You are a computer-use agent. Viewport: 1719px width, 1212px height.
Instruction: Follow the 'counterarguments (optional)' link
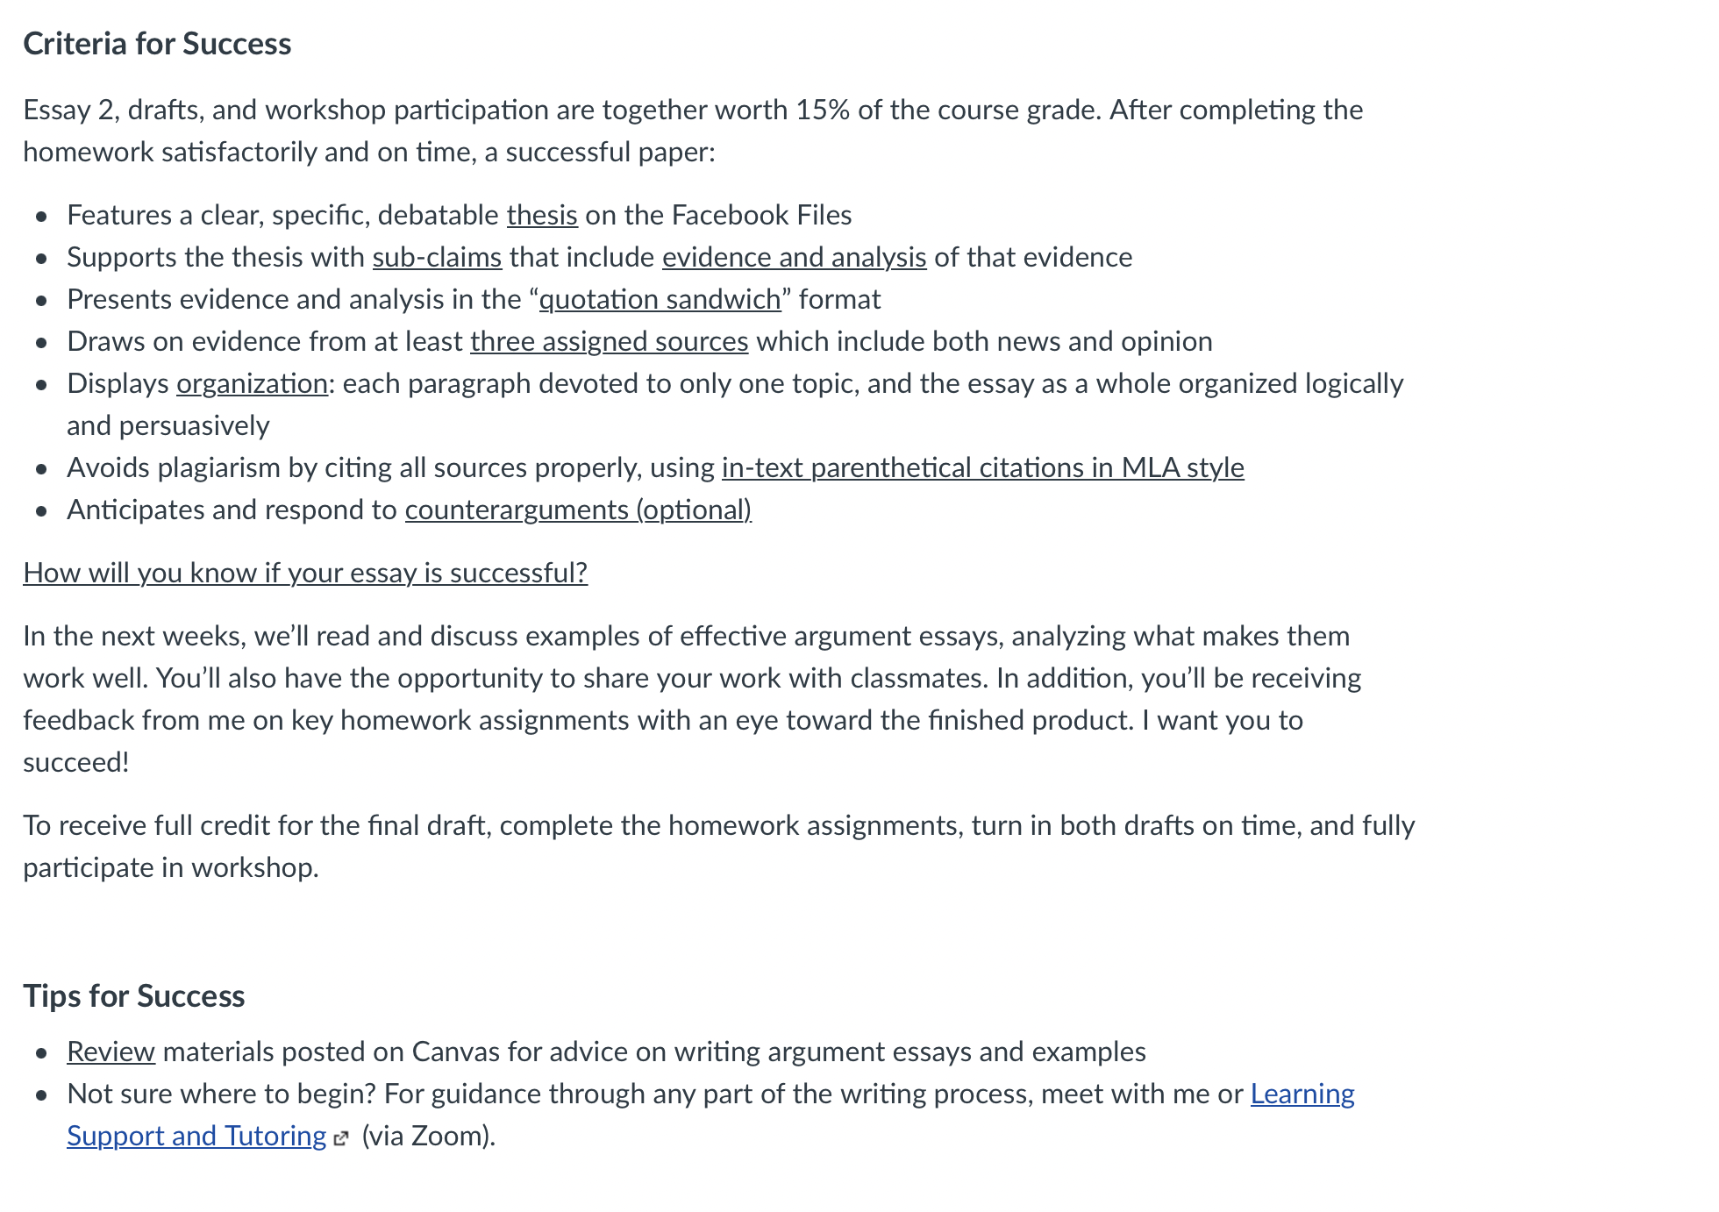(x=578, y=510)
